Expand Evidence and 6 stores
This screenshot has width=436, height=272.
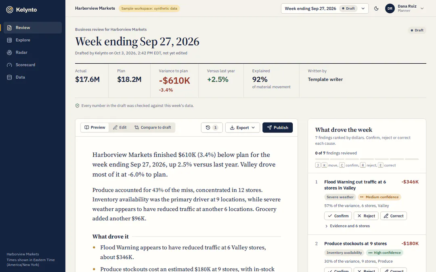point(347,226)
